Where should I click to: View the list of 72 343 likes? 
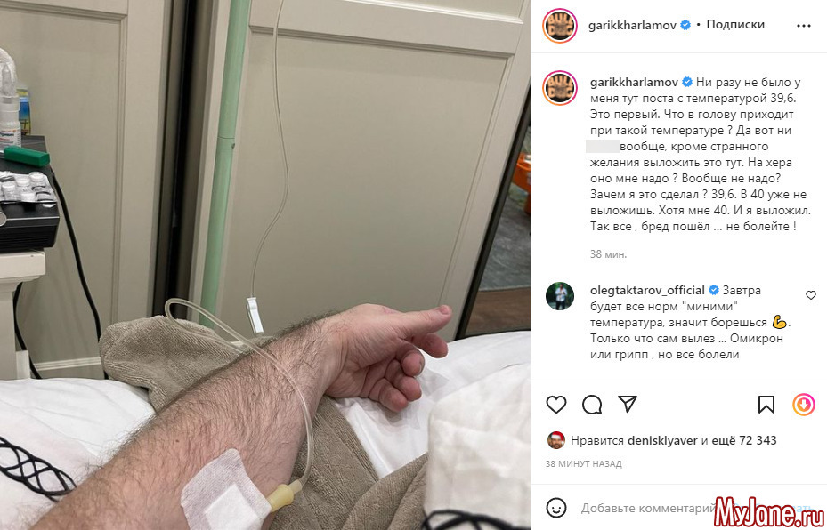click(x=744, y=440)
